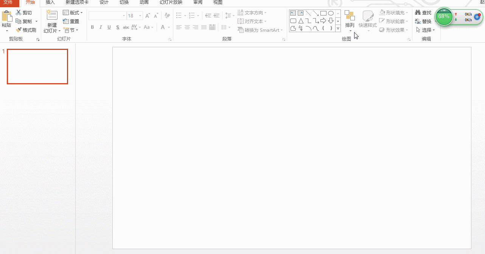The height and width of the screenshot is (254, 485).
Task: Toggle Bold formatting (B)
Action: (x=92, y=27)
